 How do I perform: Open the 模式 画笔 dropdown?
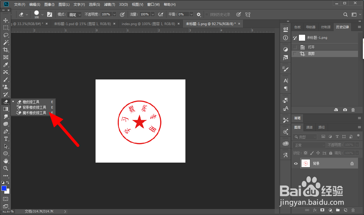click(x=75, y=15)
